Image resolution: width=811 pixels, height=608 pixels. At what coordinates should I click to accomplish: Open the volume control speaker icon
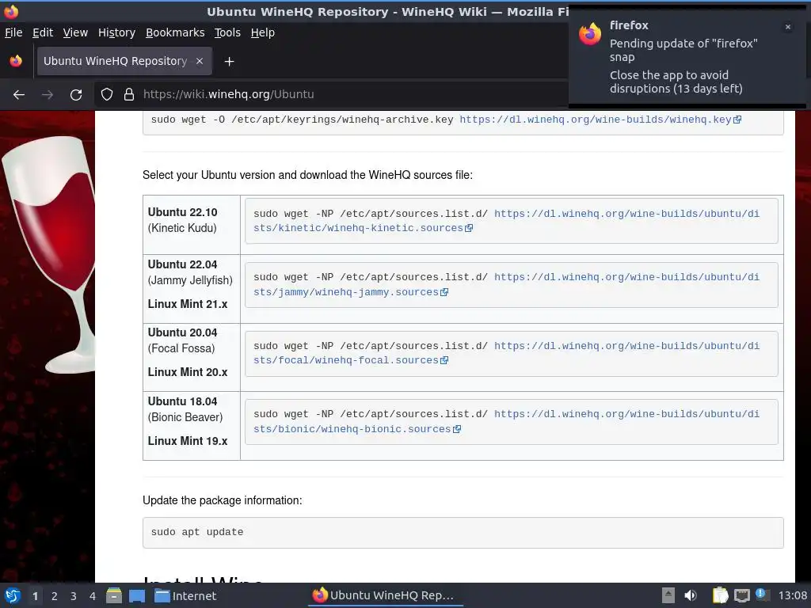[x=691, y=595]
